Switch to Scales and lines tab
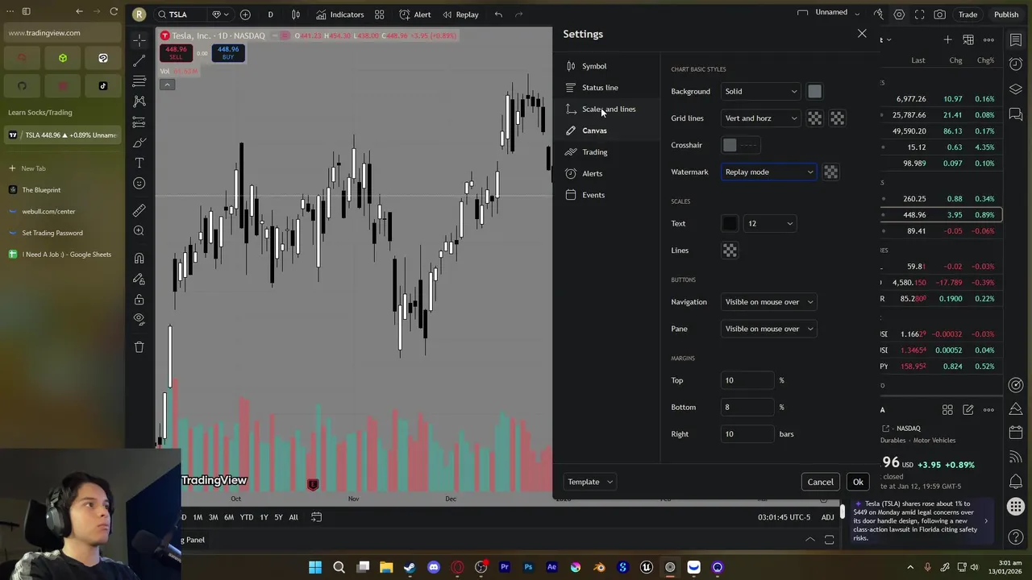Image resolution: width=1032 pixels, height=580 pixels. pyautogui.click(x=609, y=109)
